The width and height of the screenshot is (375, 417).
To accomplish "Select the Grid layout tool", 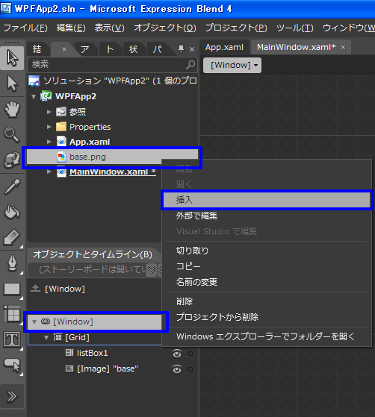I will pyautogui.click(x=12, y=314).
